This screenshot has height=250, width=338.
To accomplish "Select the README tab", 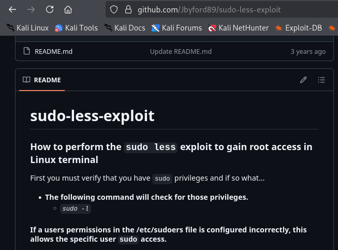I will [x=42, y=80].
